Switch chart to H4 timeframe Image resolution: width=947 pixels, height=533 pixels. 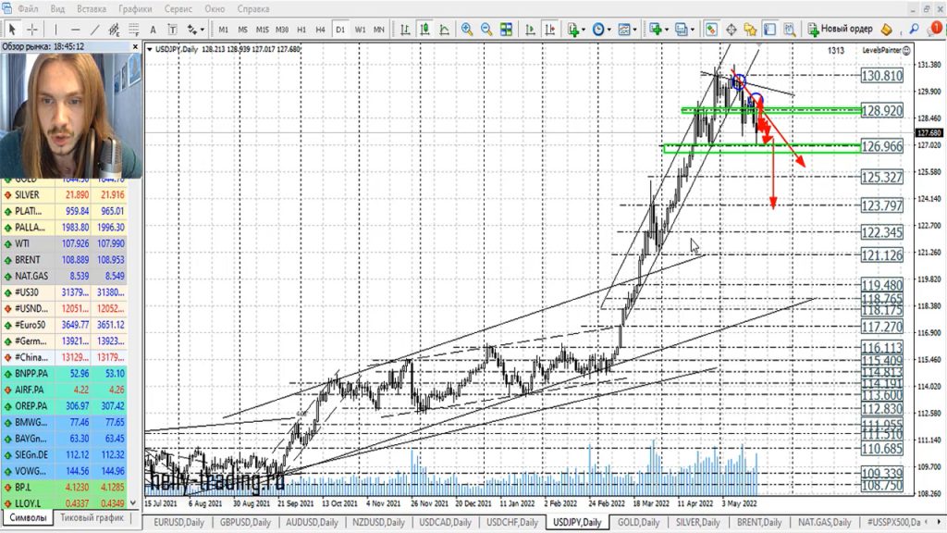point(320,30)
